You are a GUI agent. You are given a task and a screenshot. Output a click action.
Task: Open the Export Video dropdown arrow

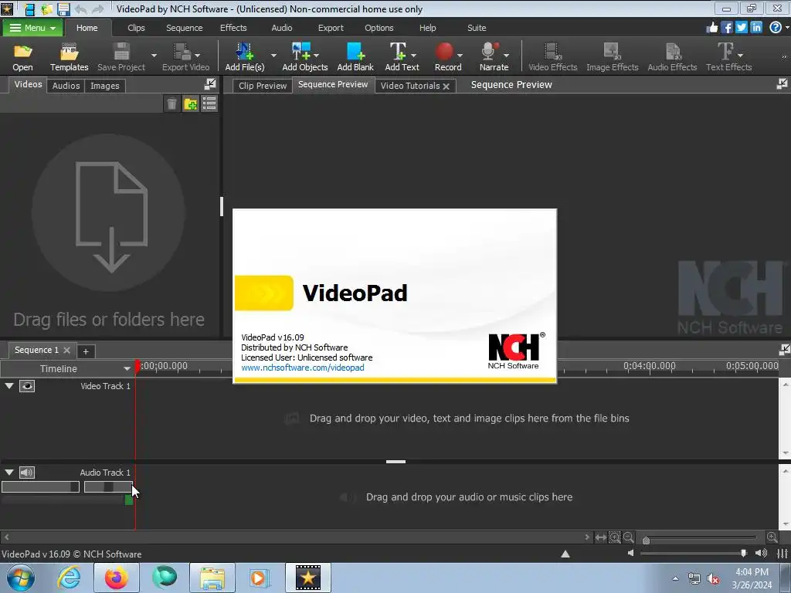(x=197, y=55)
